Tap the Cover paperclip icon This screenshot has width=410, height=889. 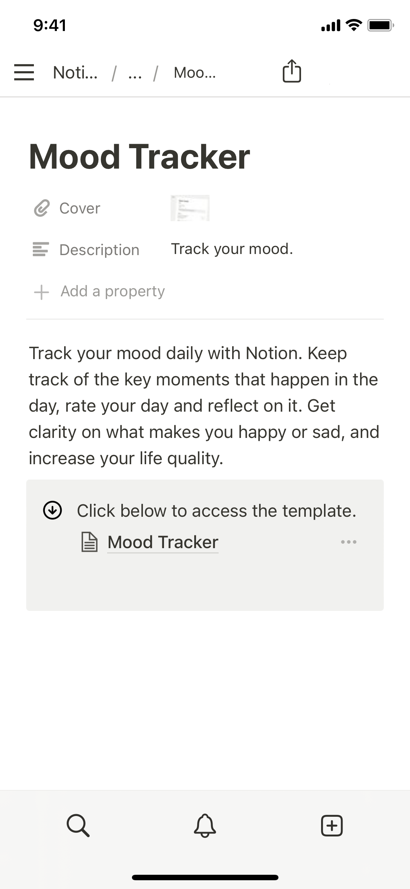(42, 208)
